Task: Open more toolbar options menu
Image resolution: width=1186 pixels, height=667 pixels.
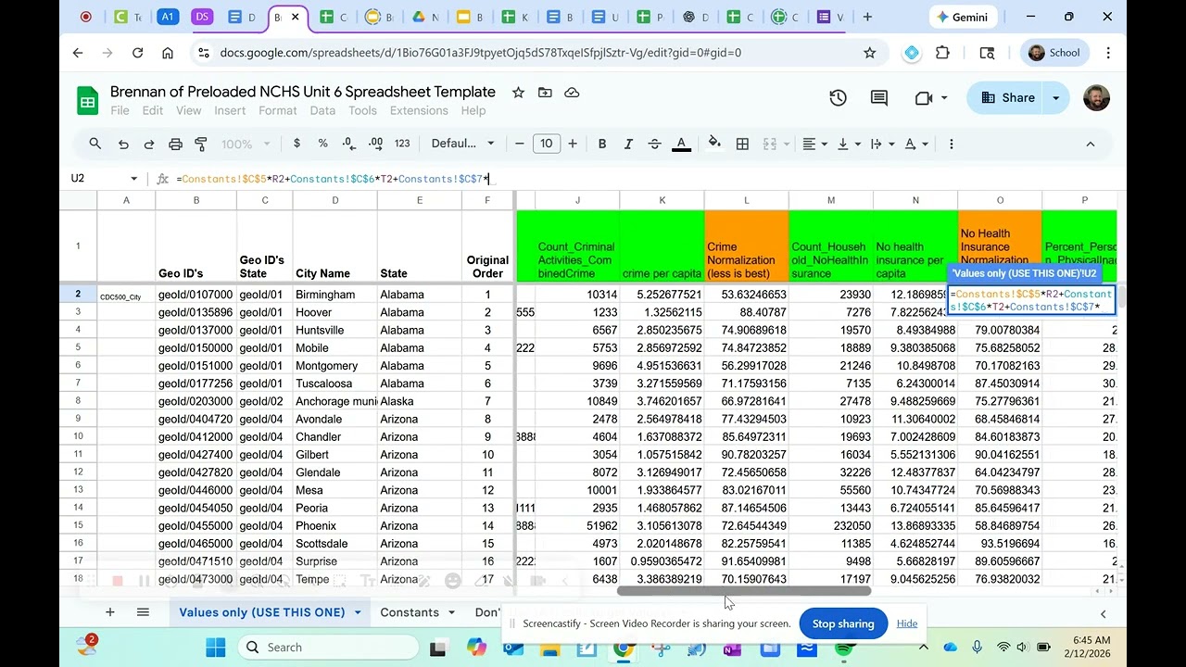Action: click(952, 144)
